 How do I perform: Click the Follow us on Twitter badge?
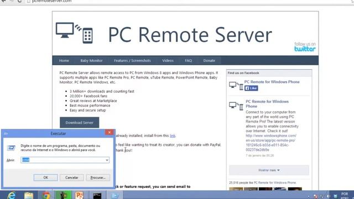tap(305, 46)
